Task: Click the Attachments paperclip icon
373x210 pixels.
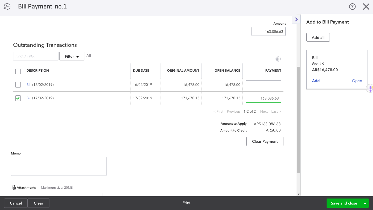Action: (14, 188)
